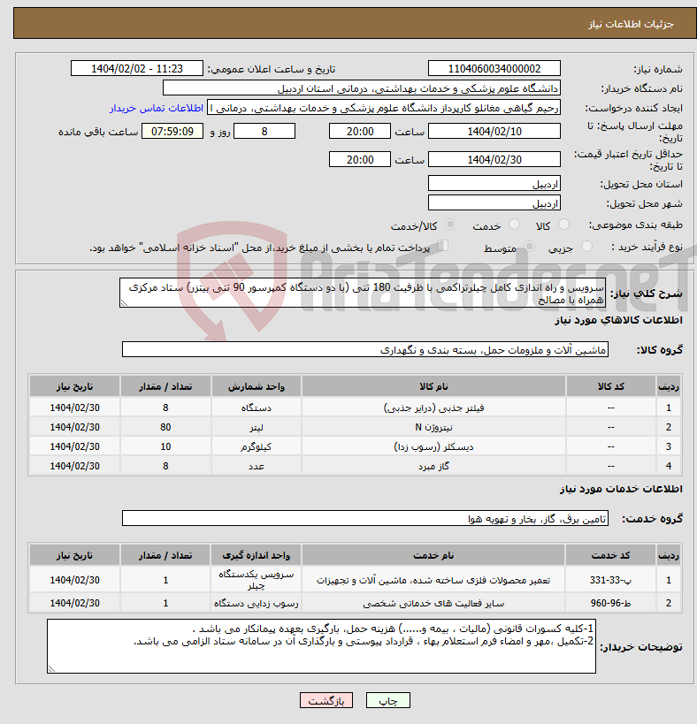Click the page header جزئیات اطلاعات نیاز
This screenshot has height=724, width=697.
[x=631, y=24]
